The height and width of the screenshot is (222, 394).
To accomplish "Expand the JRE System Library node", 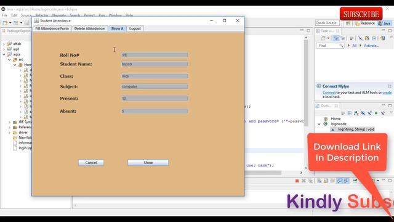I will 9,122.
